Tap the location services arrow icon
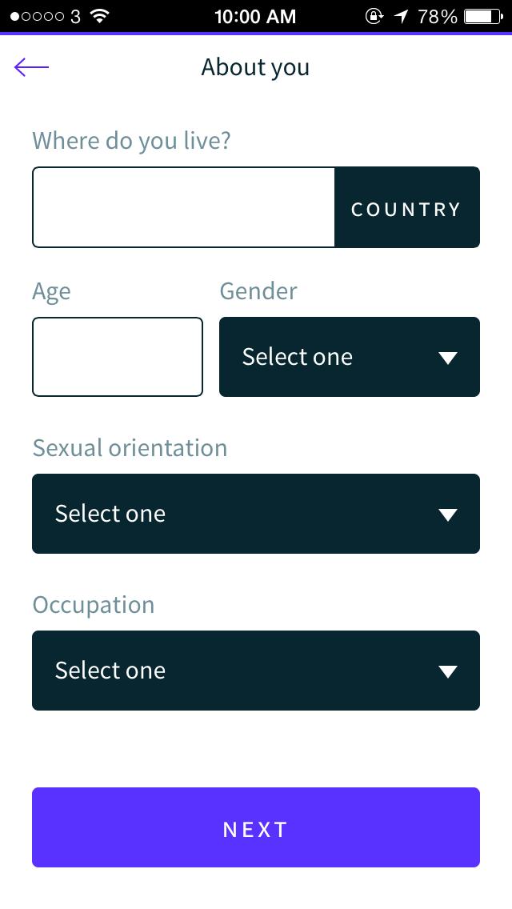512x909 pixels. (x=400, y=16)
